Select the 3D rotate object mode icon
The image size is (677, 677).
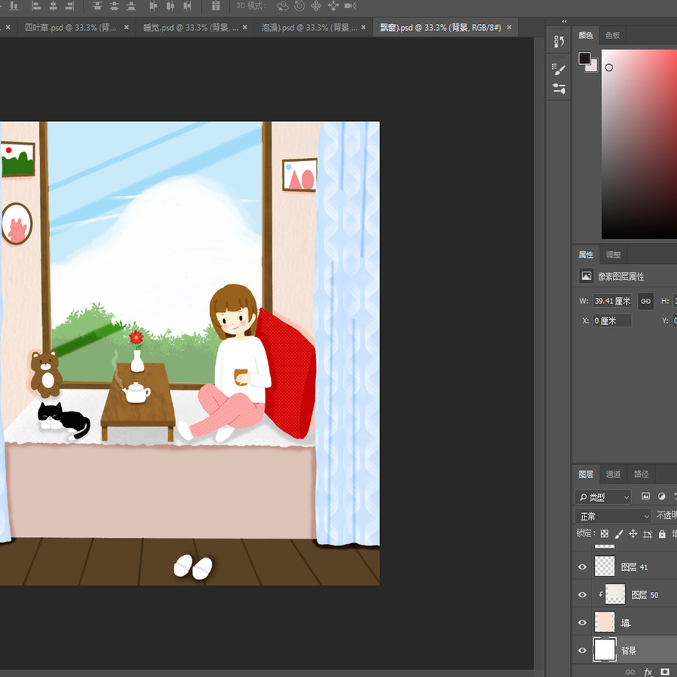[x=282, y=5]
